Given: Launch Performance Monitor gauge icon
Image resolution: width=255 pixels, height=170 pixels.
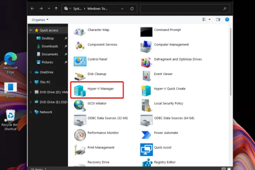Looking at the screenshot, I should pos(80,135).
